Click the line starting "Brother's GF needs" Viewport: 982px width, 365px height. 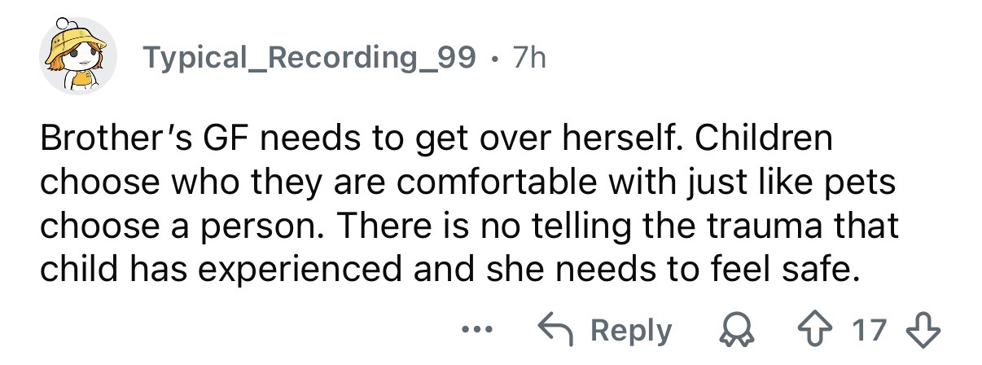tap(436, 139)
